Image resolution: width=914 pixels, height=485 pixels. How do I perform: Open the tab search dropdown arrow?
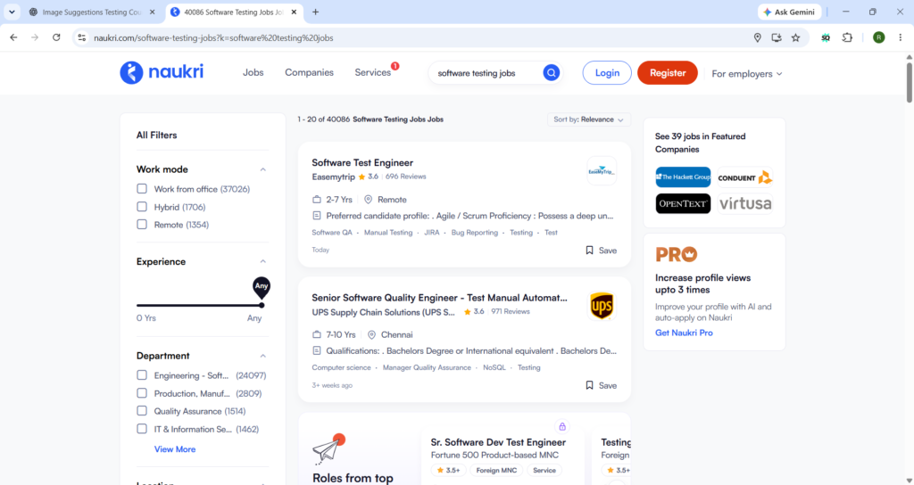pyautogui.click(x=12, y=12)
